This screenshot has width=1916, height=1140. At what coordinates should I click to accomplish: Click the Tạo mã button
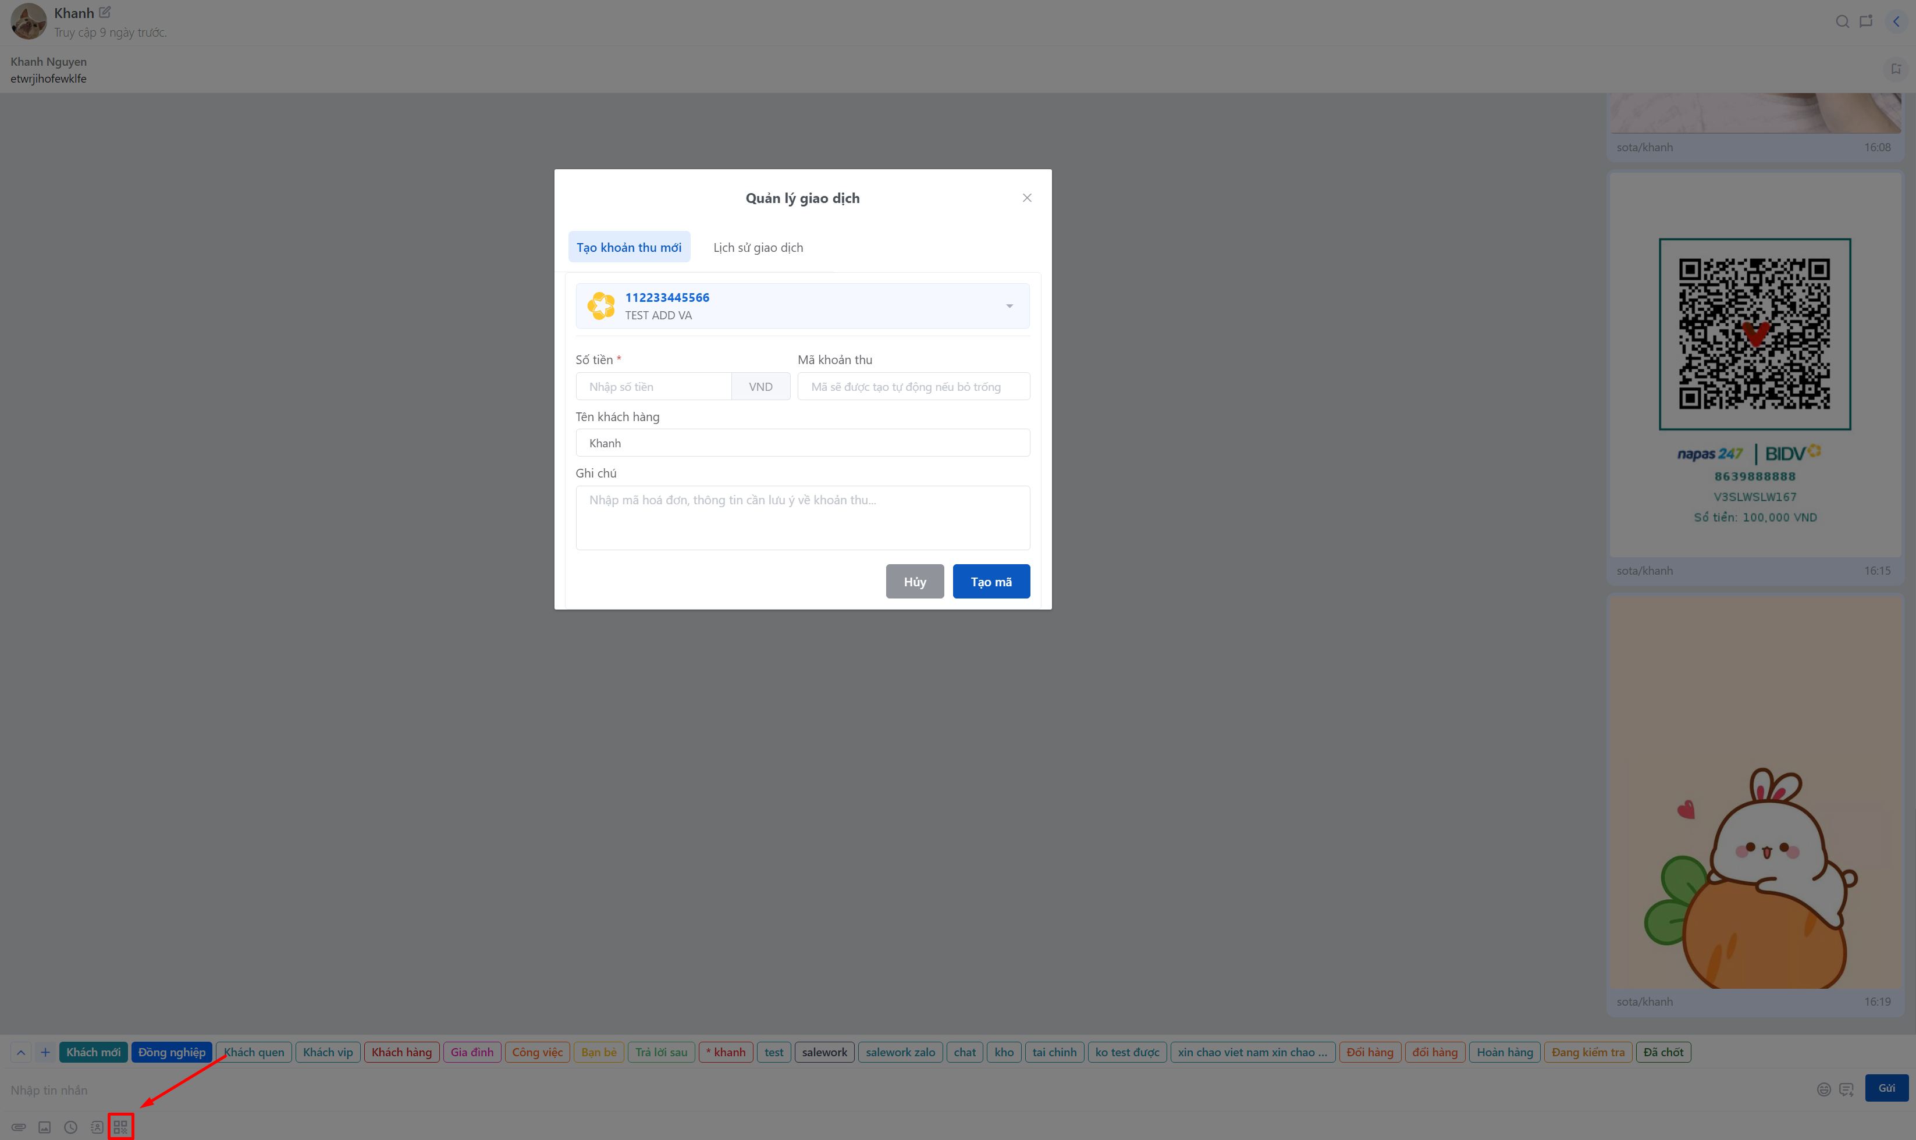(991, 582)
